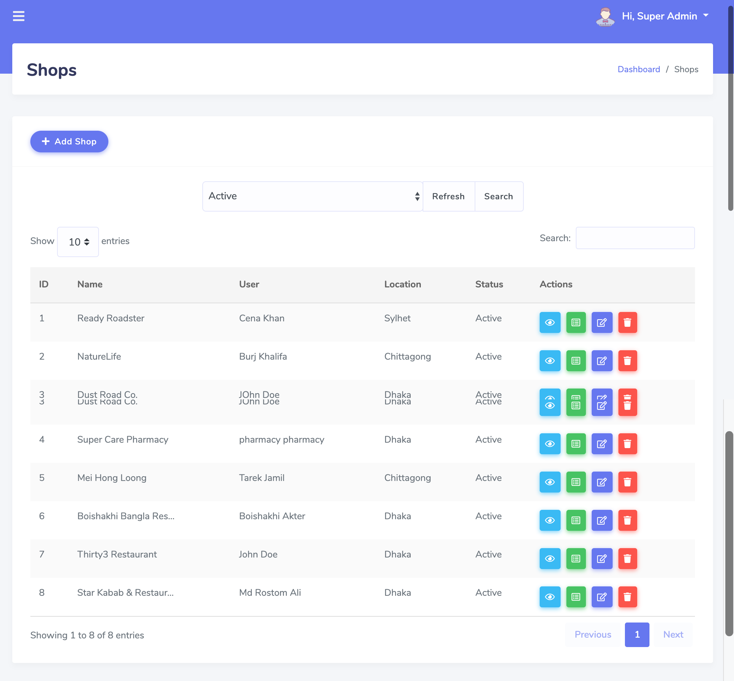The width and height of the screenshot is (734, 681).
Task: Sort table by Status column
Action: tap(489, 284)
